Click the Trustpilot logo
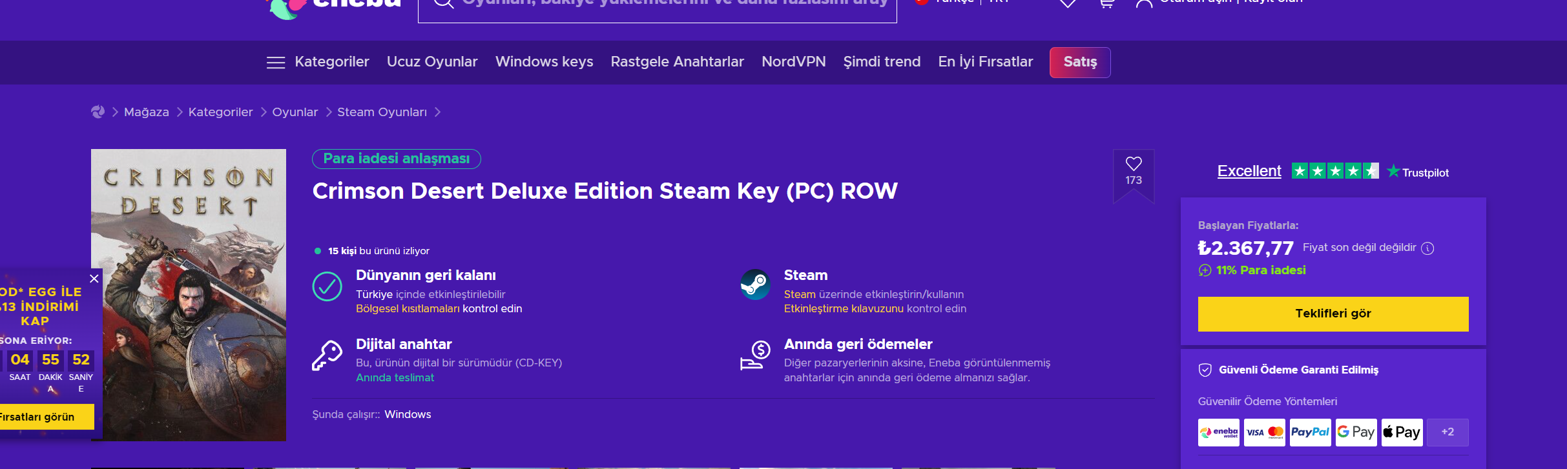This screenshot has width=1567, height=469. pyautogui.click(x=1418, y=172)
